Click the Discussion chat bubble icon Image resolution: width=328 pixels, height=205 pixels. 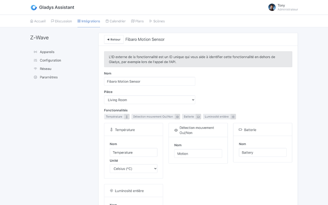[x=52, y=21]
